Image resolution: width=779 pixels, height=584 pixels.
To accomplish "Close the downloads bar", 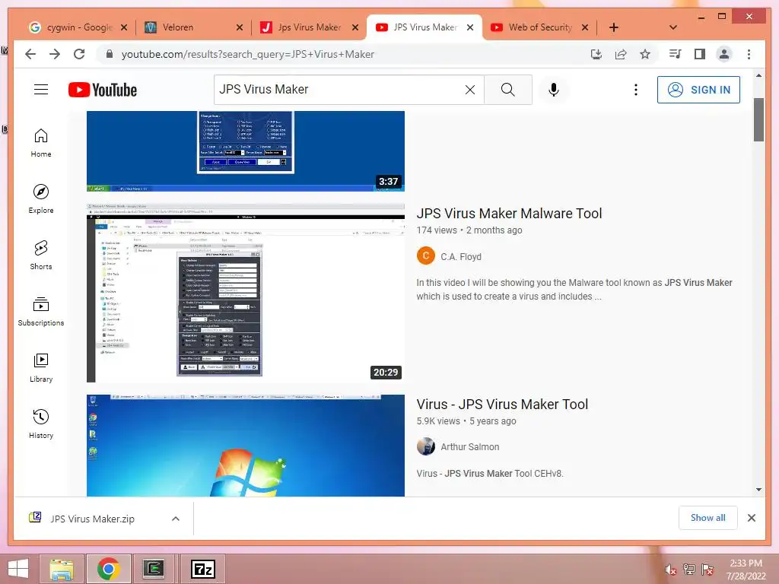I will 751,518.
